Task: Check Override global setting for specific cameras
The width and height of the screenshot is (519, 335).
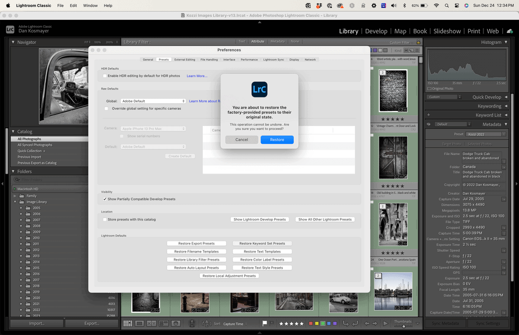Action: (x=106, y=108)
